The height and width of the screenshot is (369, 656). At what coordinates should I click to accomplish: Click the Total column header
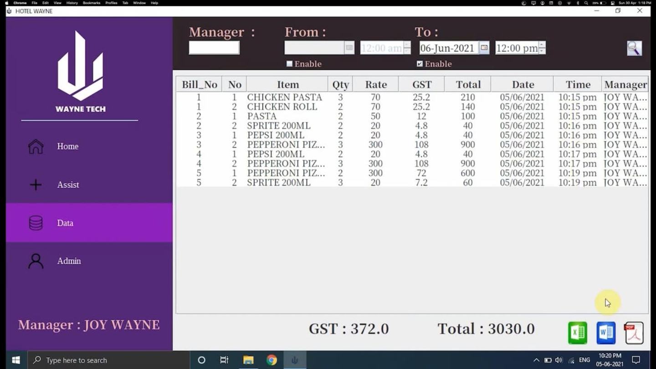point(468,84)
